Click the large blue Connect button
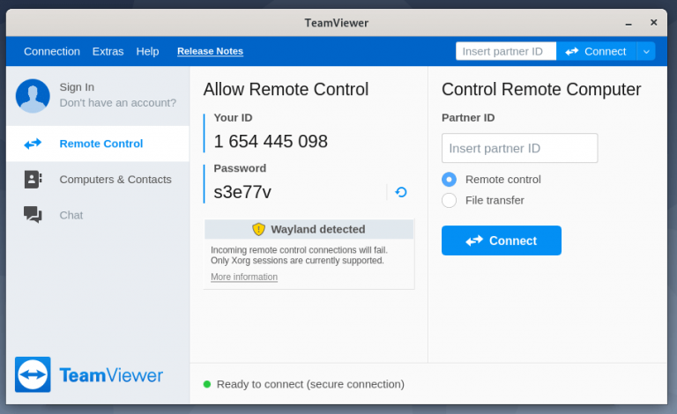Viewport: 677px width, 414px height. [502, 240]
